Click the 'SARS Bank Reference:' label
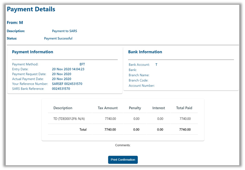Image resolution: width=245 pixels, height=170 pixels. (28, 89)
